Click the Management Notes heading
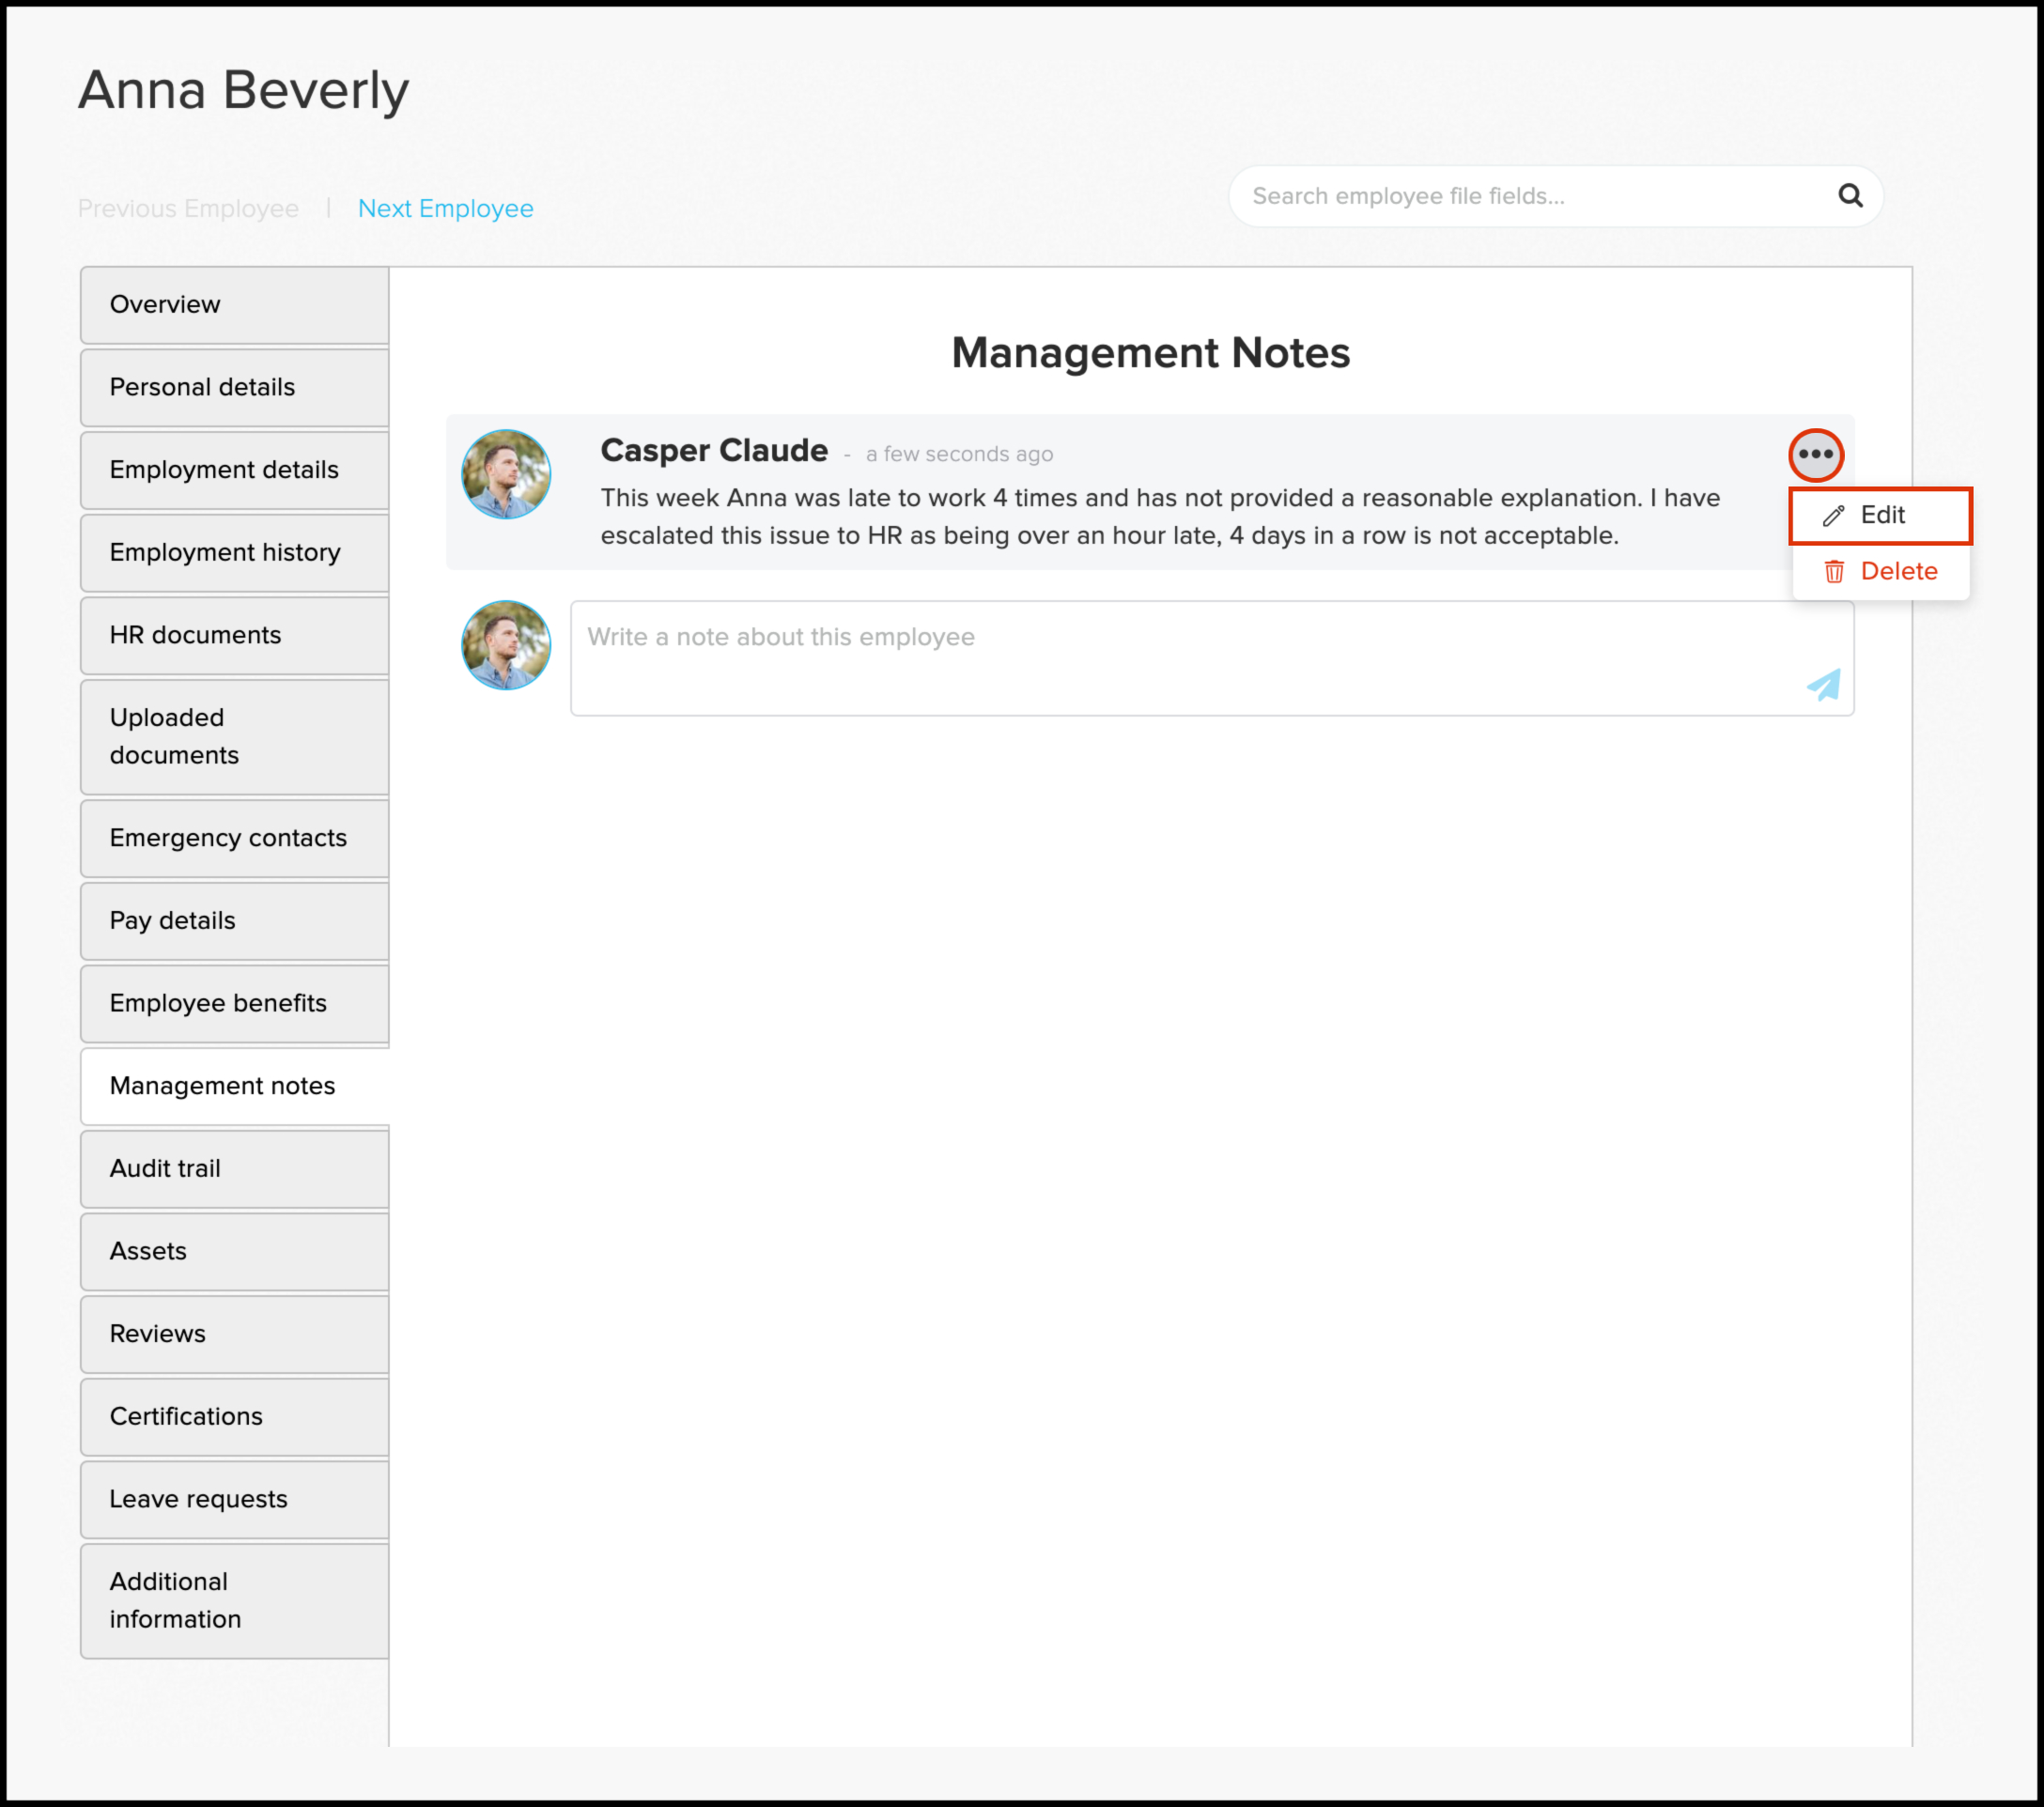Screen dimensions: 2044x1807 pos(1150,353)
